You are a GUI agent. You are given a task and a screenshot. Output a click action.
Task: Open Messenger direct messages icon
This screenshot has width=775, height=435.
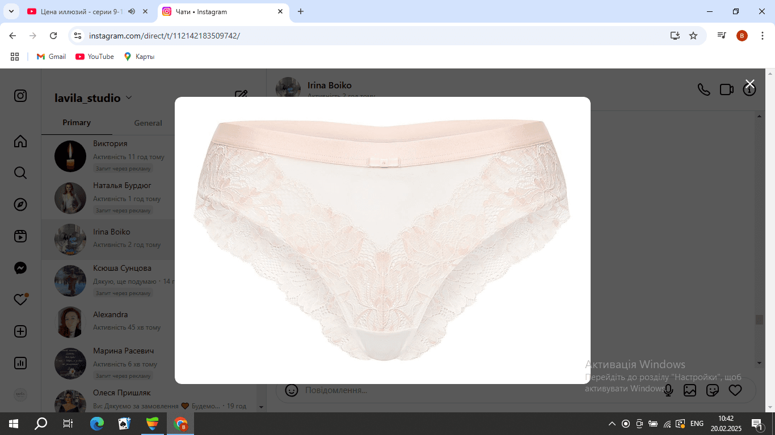(x=20, y=268)
